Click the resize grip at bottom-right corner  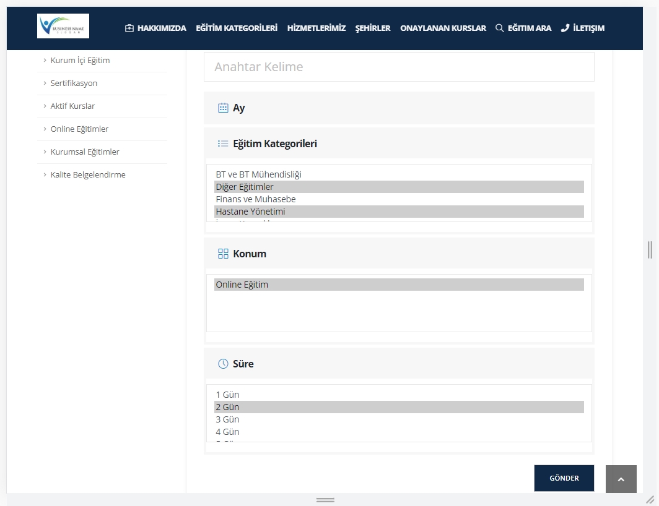click(650, 499)
